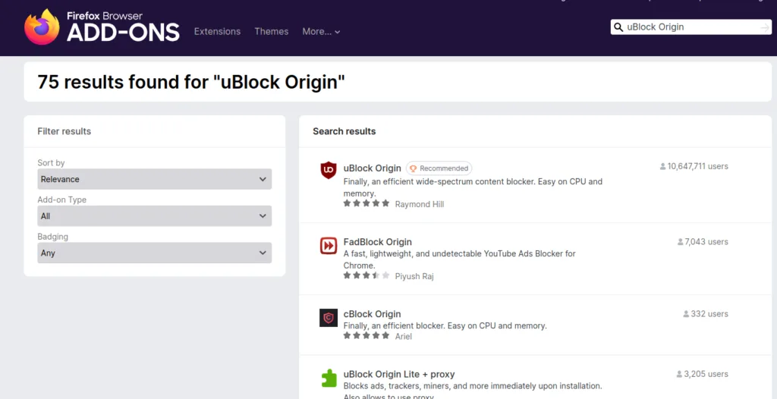Screen dimensions: 777x399
Task: Click the Firefox Browser Add-ons logo
Action: 102,27
